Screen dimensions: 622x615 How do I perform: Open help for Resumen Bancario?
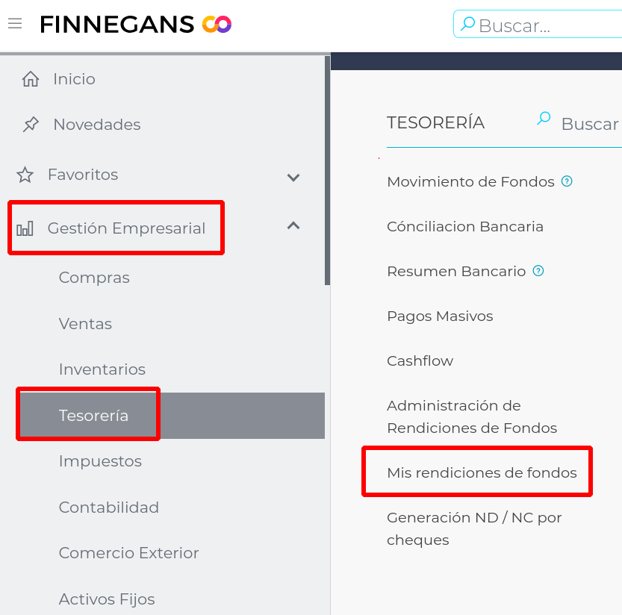(538, 271)
